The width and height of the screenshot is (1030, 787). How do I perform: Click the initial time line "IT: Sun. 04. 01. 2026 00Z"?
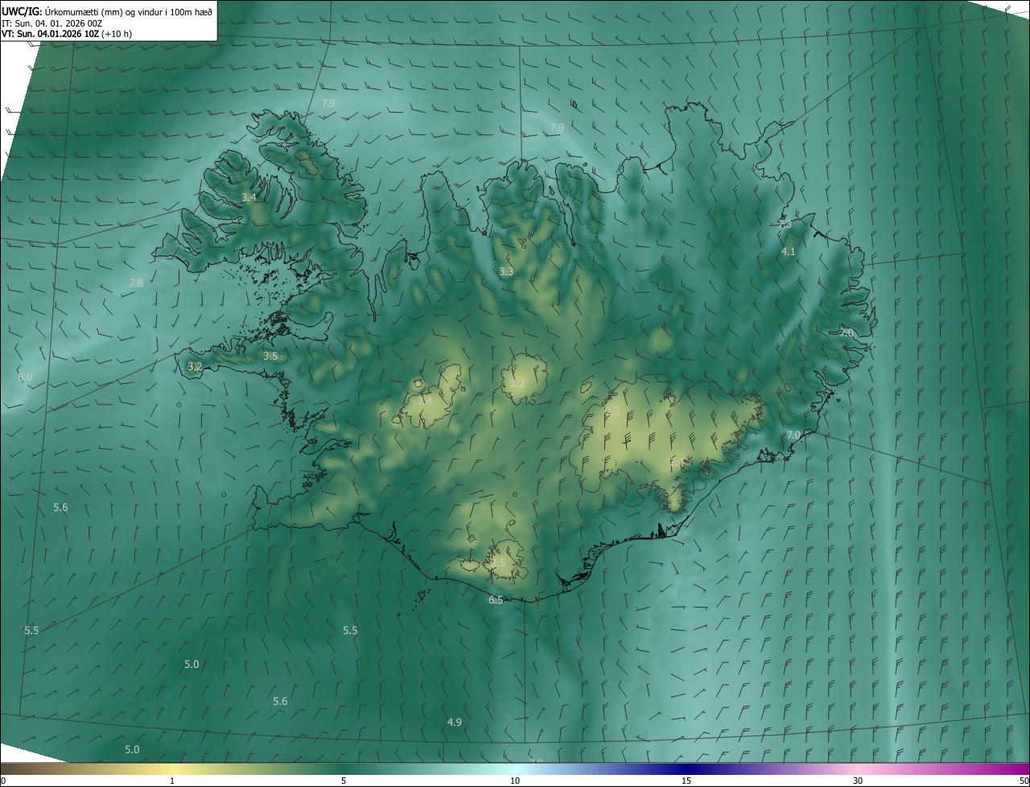pyautogui.click(x=52, y=23)
